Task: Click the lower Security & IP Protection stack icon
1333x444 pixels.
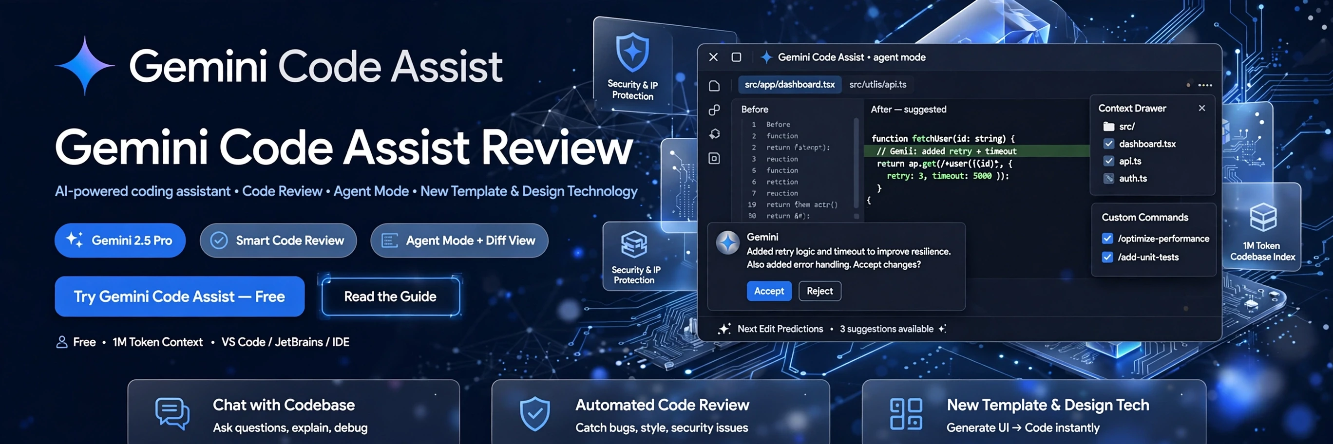Action: 634,244
